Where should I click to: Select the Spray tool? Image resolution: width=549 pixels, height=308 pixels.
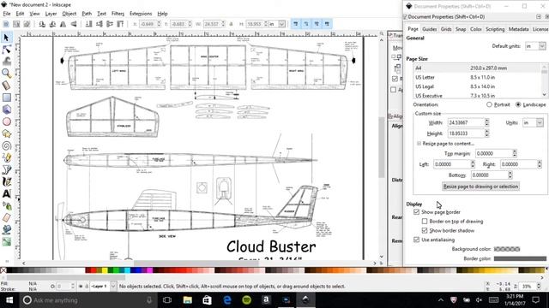6,206
